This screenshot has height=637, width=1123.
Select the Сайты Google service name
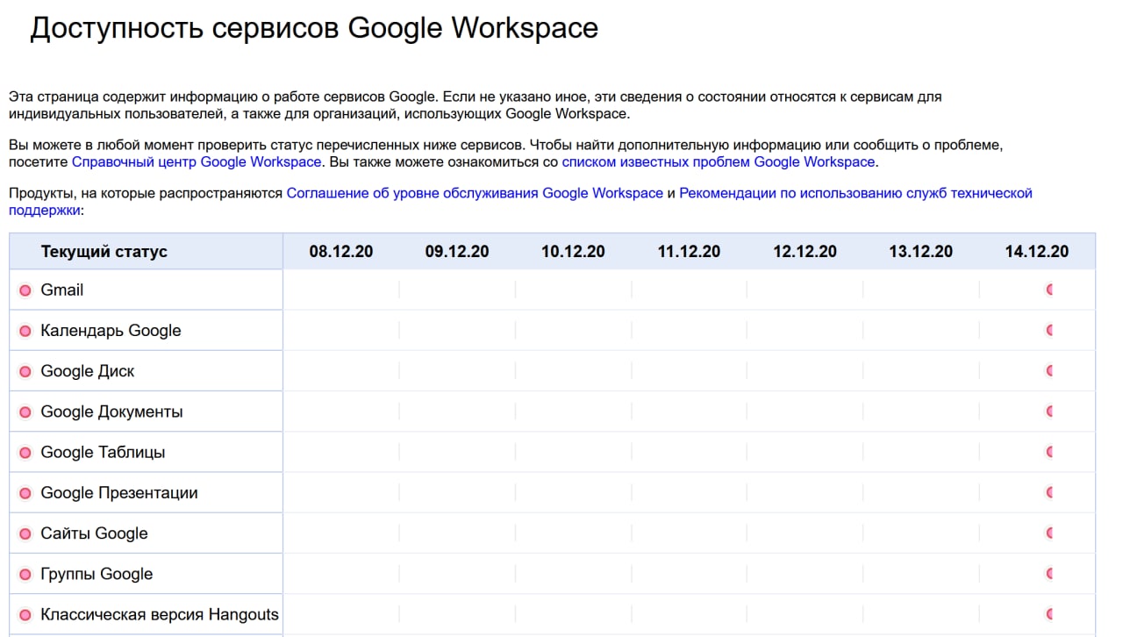tap(94, 533)
